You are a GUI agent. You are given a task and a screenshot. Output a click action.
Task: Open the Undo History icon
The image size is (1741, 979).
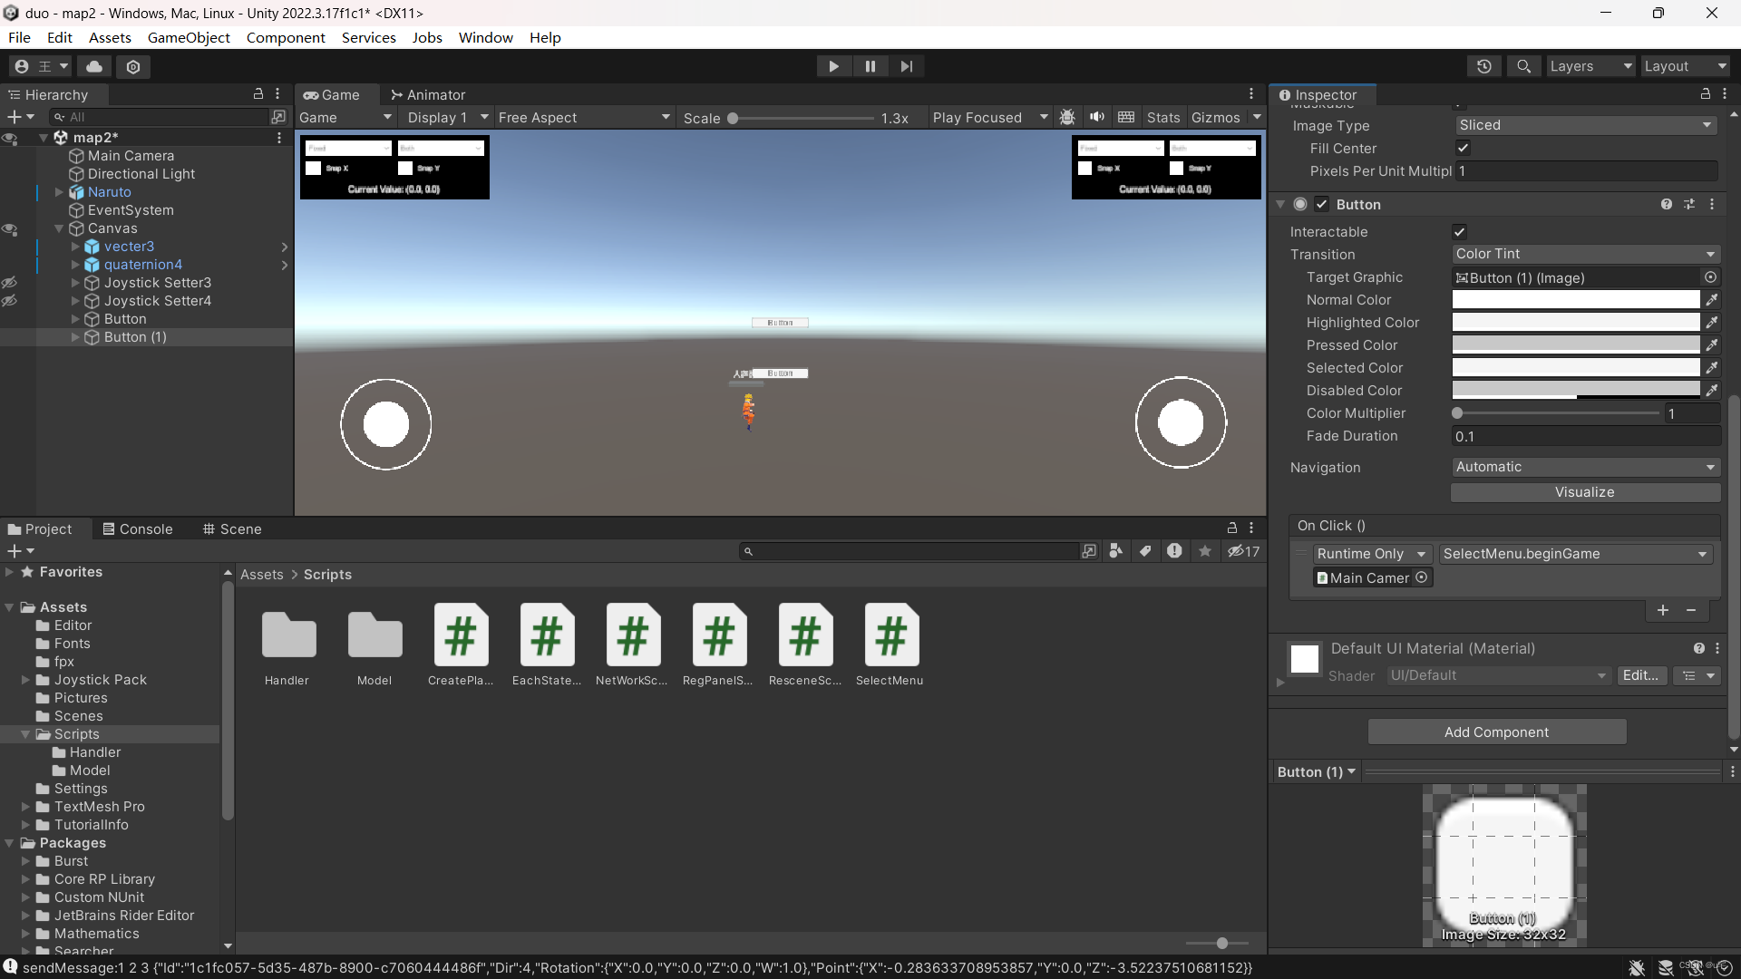[1483, 66]
